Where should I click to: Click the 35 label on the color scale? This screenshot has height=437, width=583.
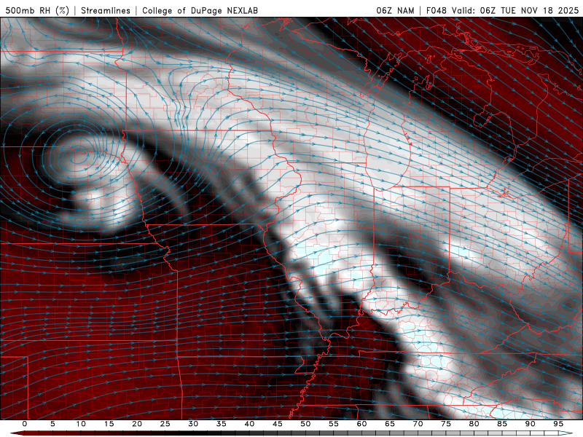pos(222,424)
